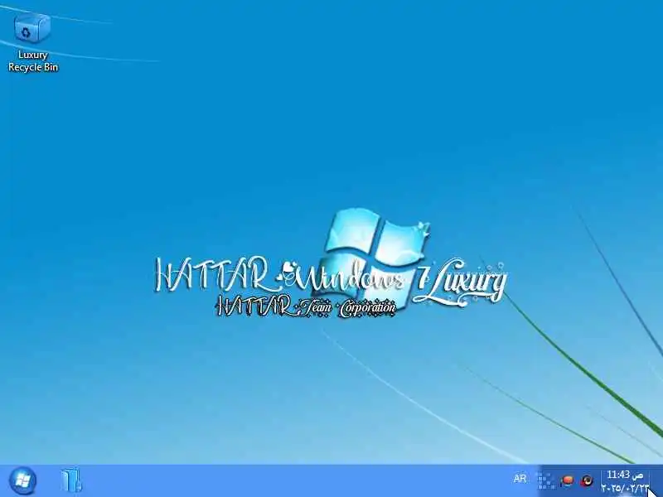This screenshot has width=663, height=497.
Task: Click the Show Desktop strip beside the clock
Action: (x=656, y=481)
